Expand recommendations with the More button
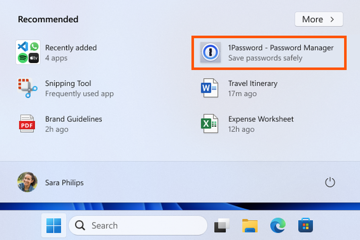Image resolution: width=360 pixels, height=240 pixels. point(319,19)
